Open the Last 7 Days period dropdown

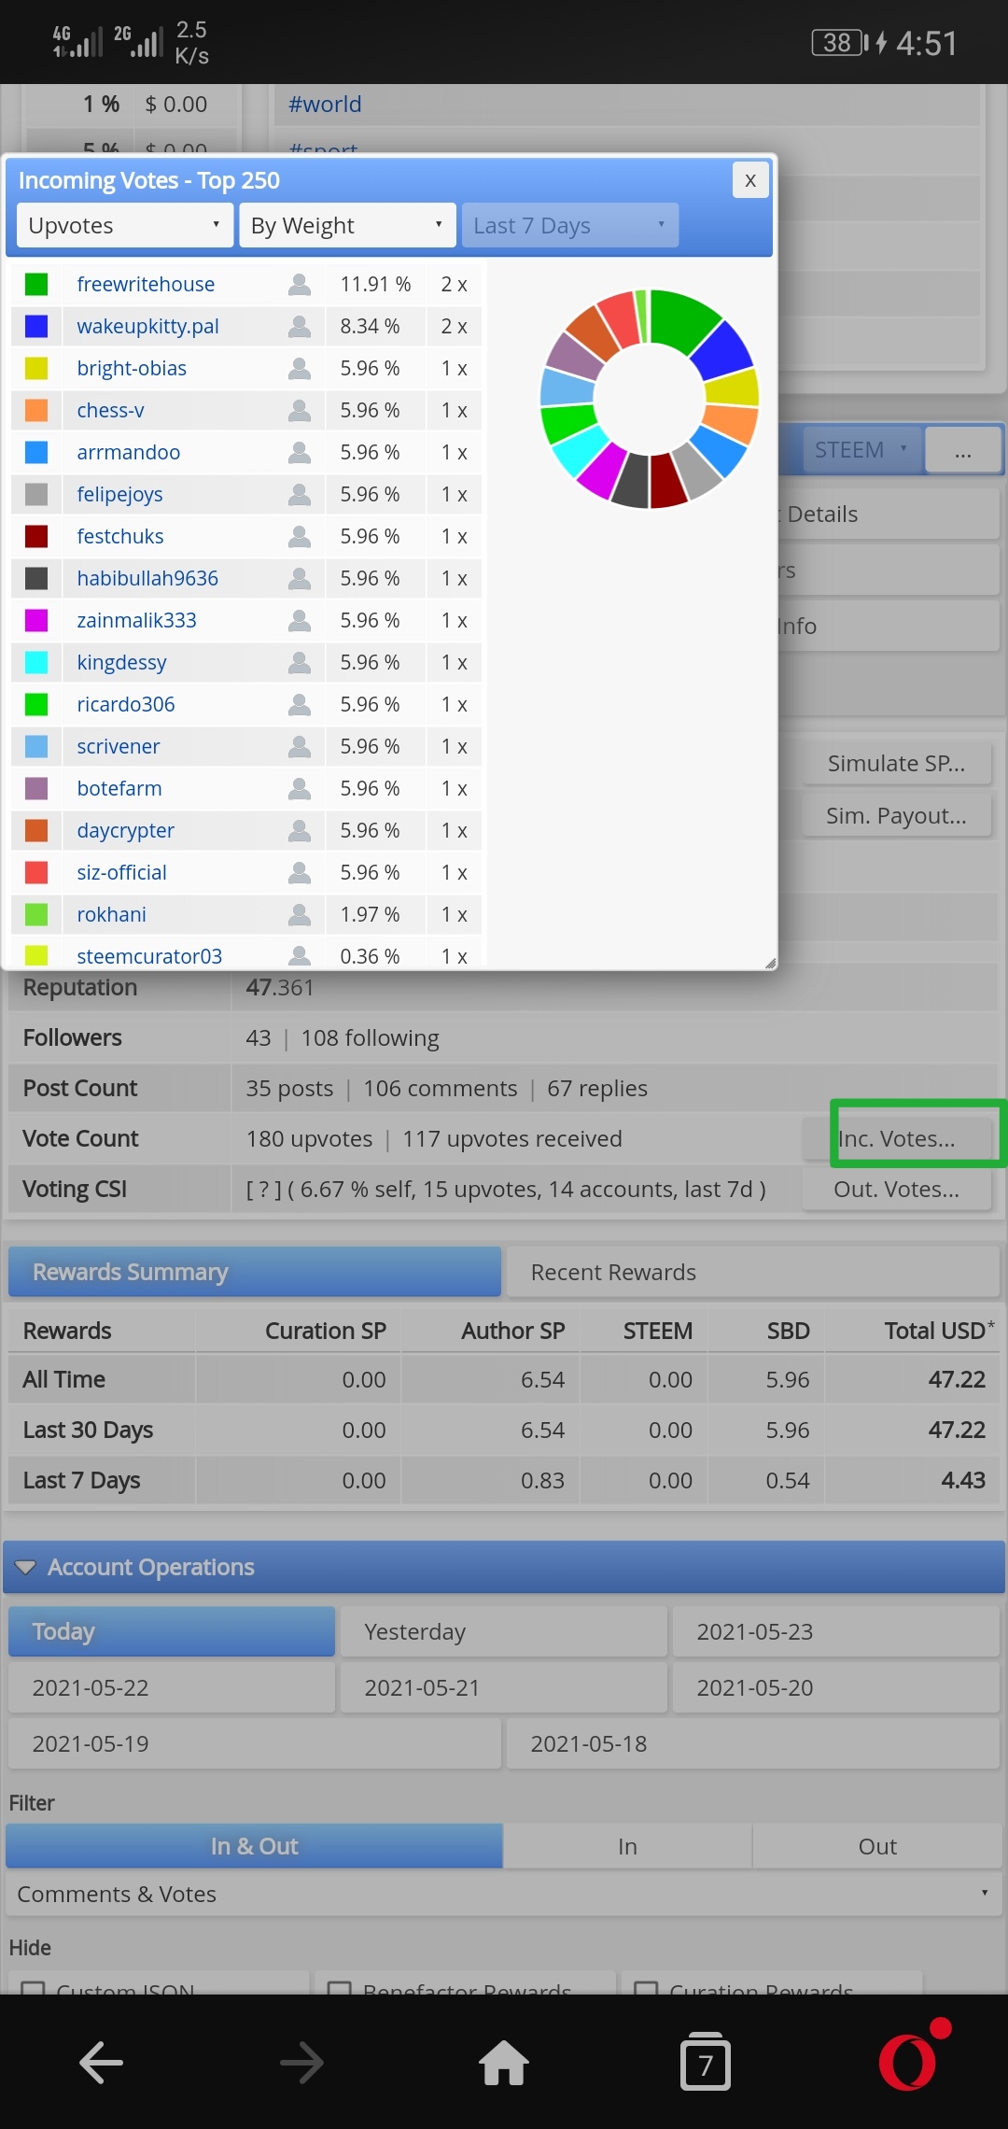(569, 225)
